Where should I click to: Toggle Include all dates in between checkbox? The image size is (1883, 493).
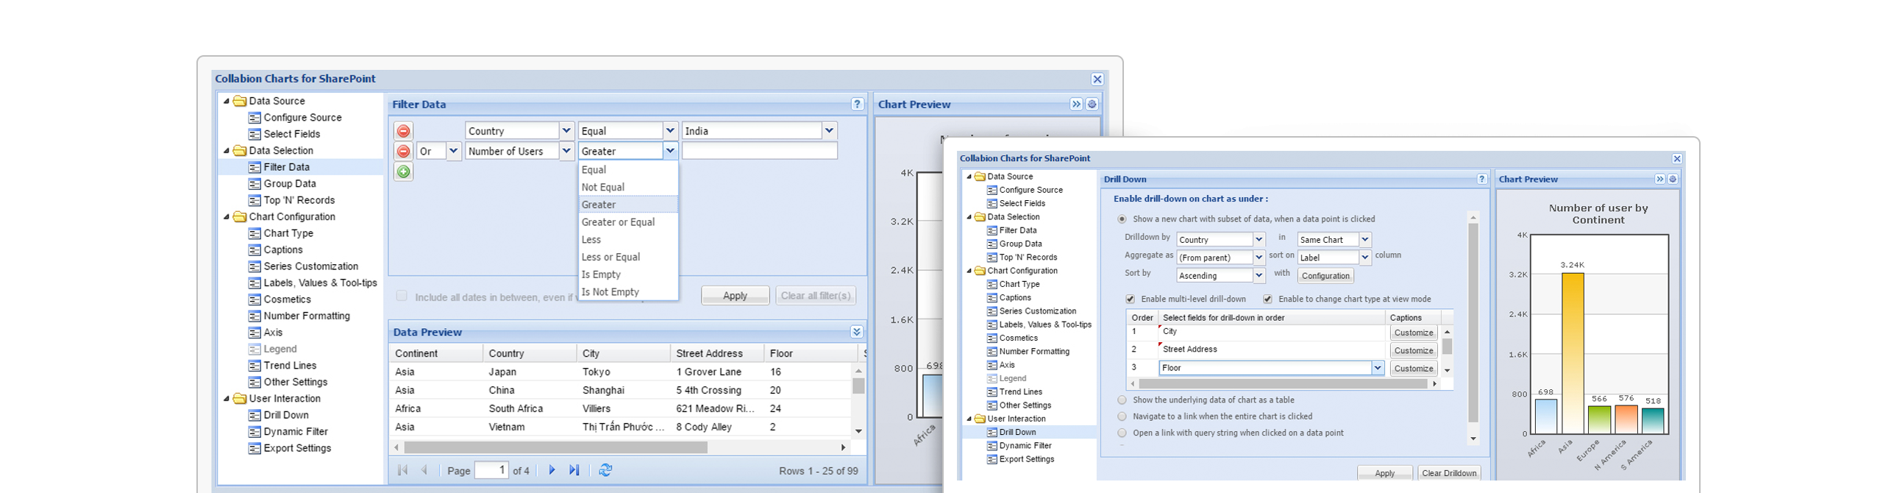402,296
